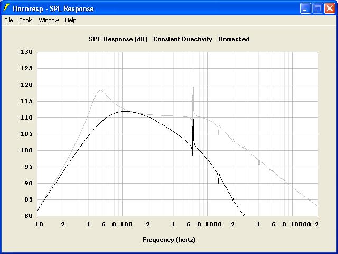Click the 100 Hz x-axis label
This screenshot has width=338, height=254.
click(126, 224)
